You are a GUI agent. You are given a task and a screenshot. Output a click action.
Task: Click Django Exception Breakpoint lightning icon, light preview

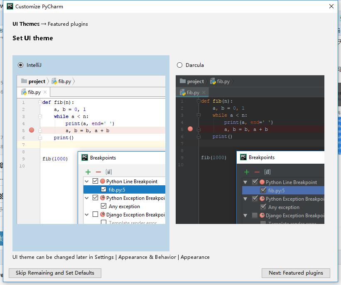[x=103, y=214]
